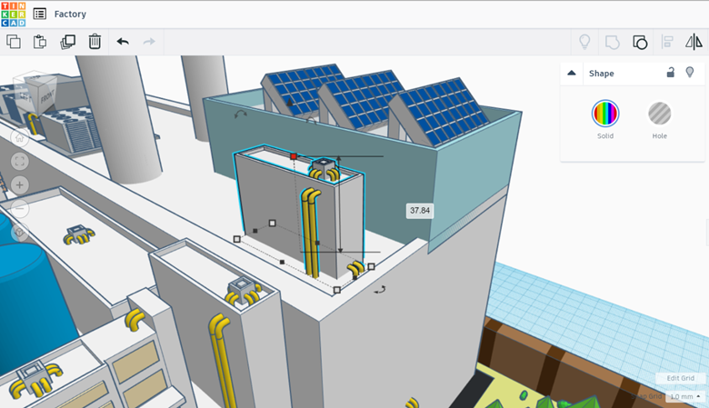Click the Align tool icon

(667, 42)
